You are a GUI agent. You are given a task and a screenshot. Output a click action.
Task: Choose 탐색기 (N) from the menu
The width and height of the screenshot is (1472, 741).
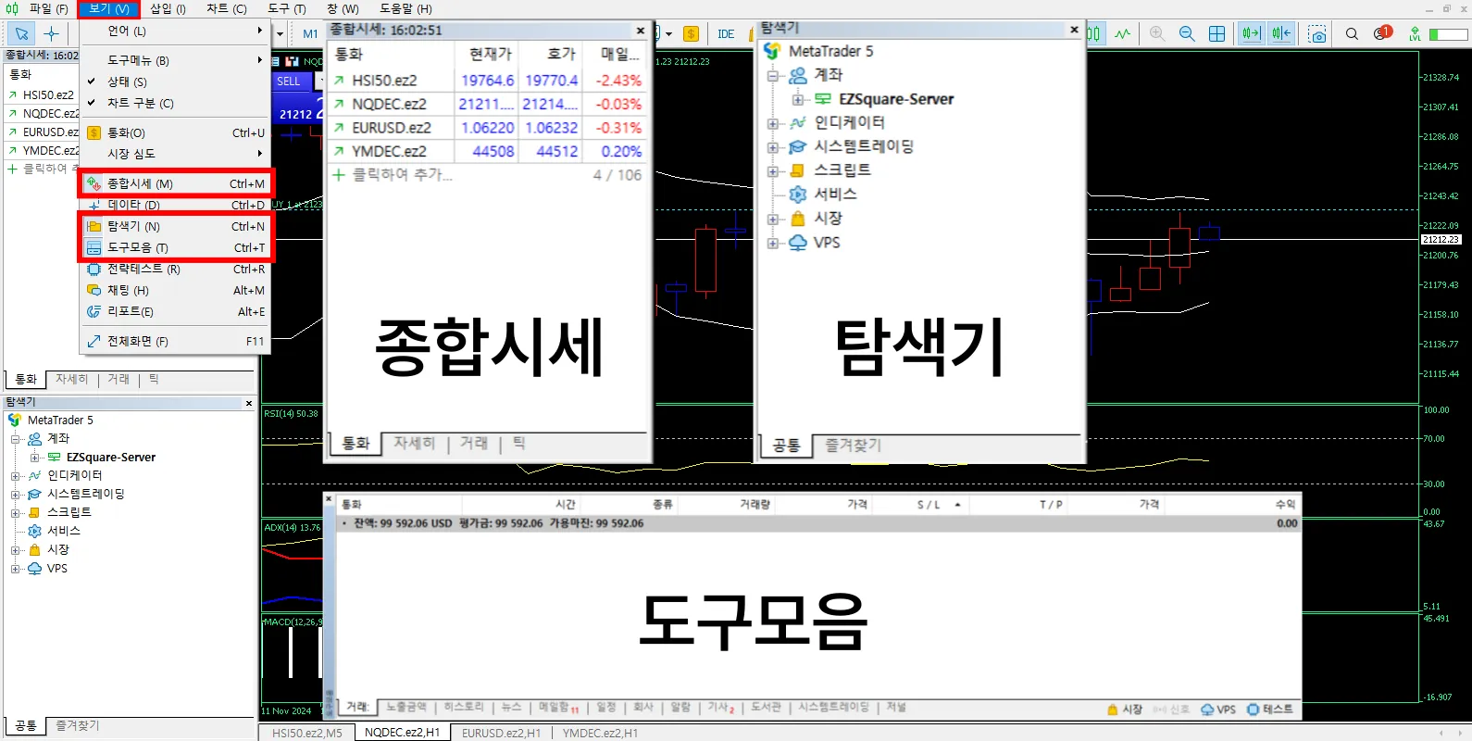coord(176,226)
